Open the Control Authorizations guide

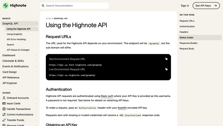20,114
